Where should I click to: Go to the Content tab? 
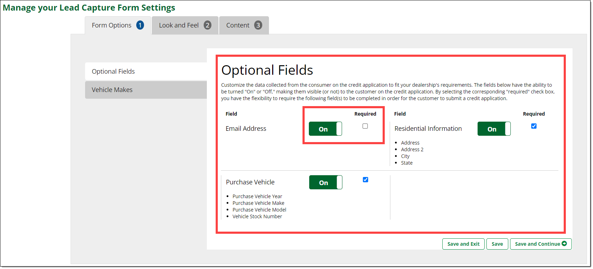238,25
